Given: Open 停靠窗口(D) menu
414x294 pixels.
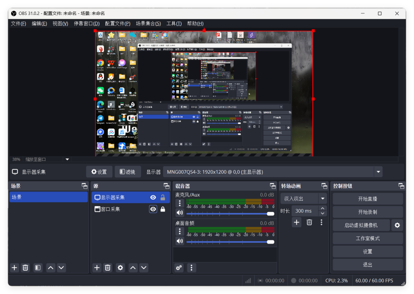Looking at the screenshot, I should click(x=87, y=23).
